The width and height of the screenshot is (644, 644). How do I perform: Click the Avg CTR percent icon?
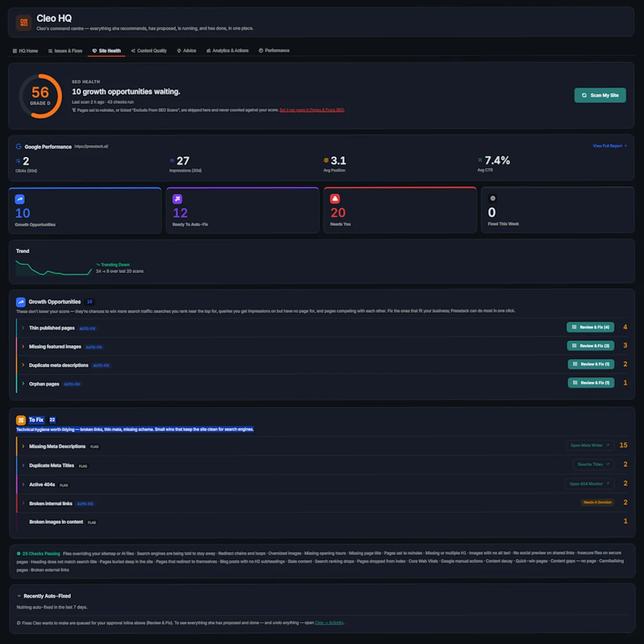[480, 160]
